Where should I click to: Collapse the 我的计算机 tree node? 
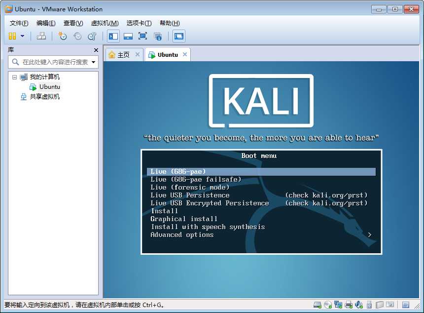(x=15, y=77)
